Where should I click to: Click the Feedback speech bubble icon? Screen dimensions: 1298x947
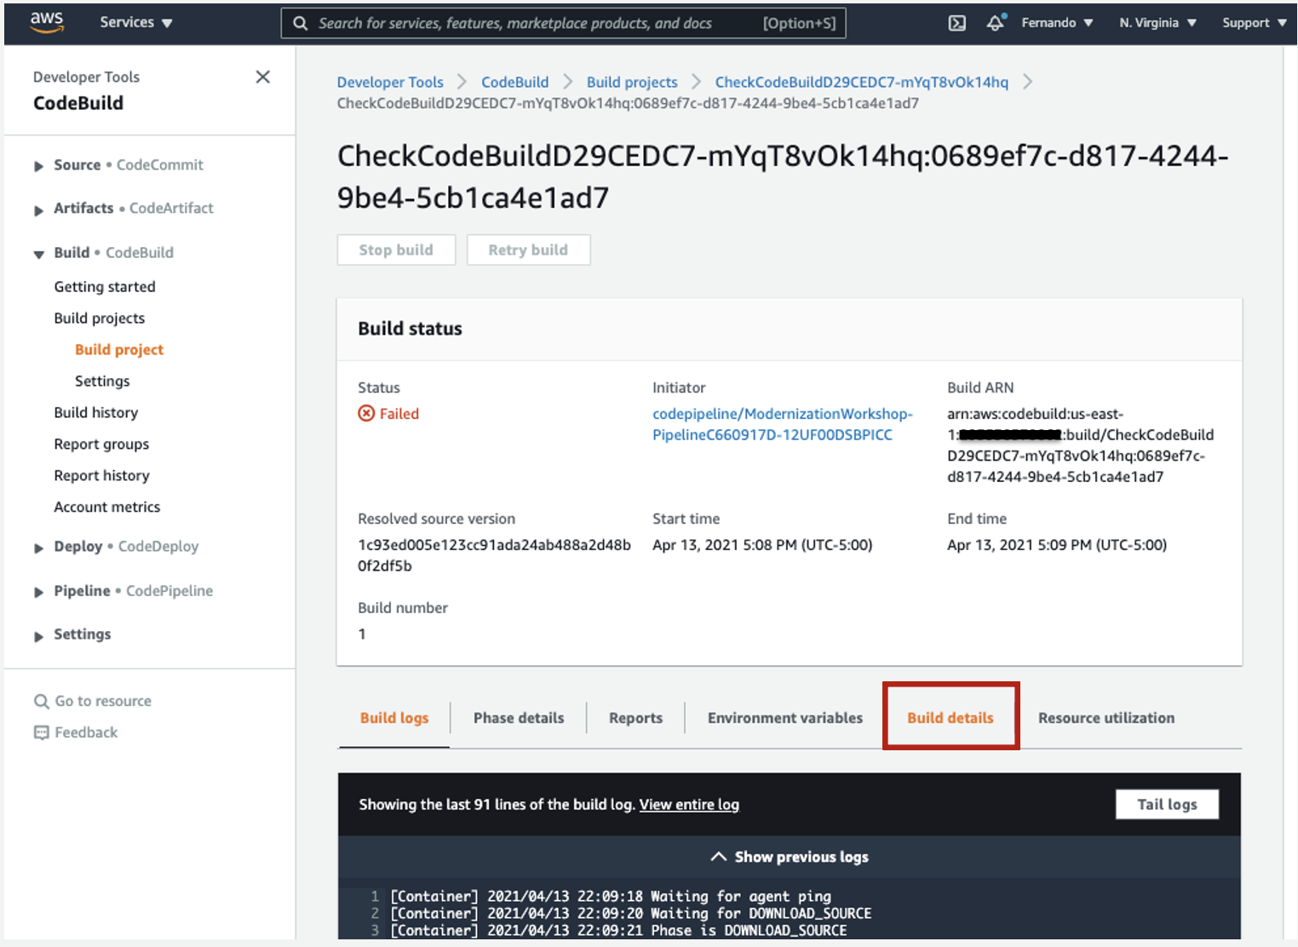tap(41, 732)
